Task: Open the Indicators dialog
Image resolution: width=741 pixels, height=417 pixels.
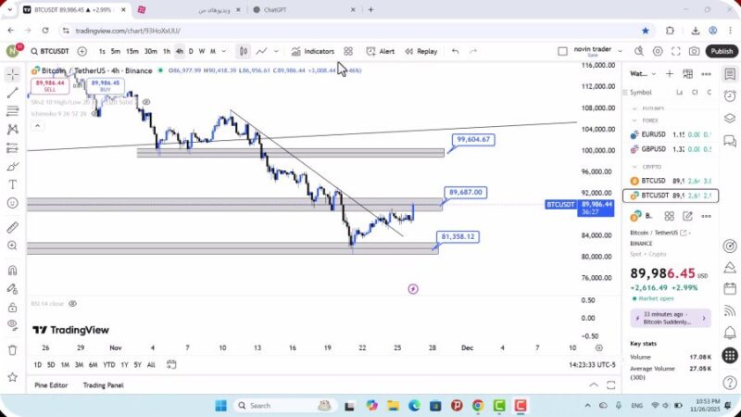Action: click(x=312, y=52)
